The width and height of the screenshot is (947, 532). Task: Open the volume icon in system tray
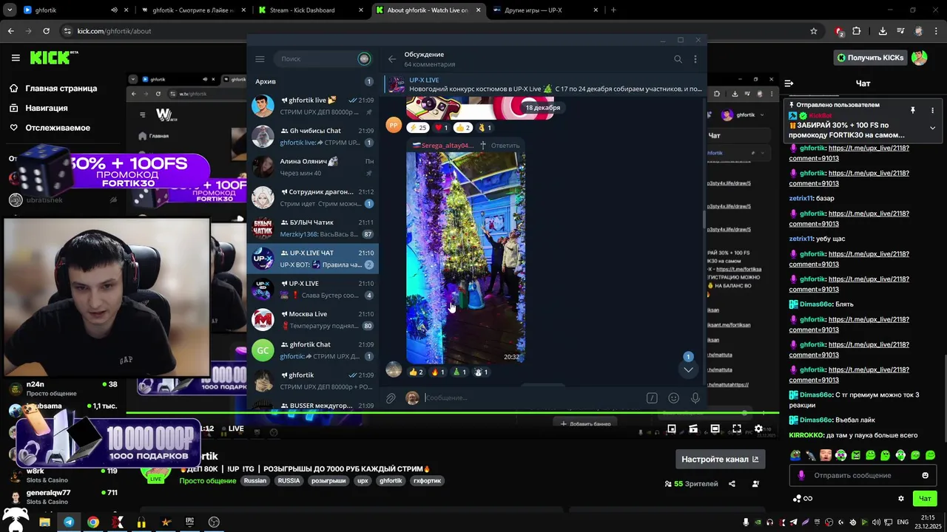(875, 522)
